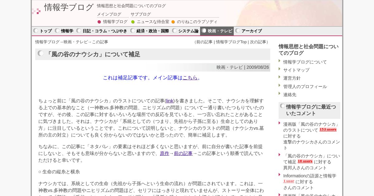Go to 次の記事 next article link

pyautogui.click(x=258, y=42)
